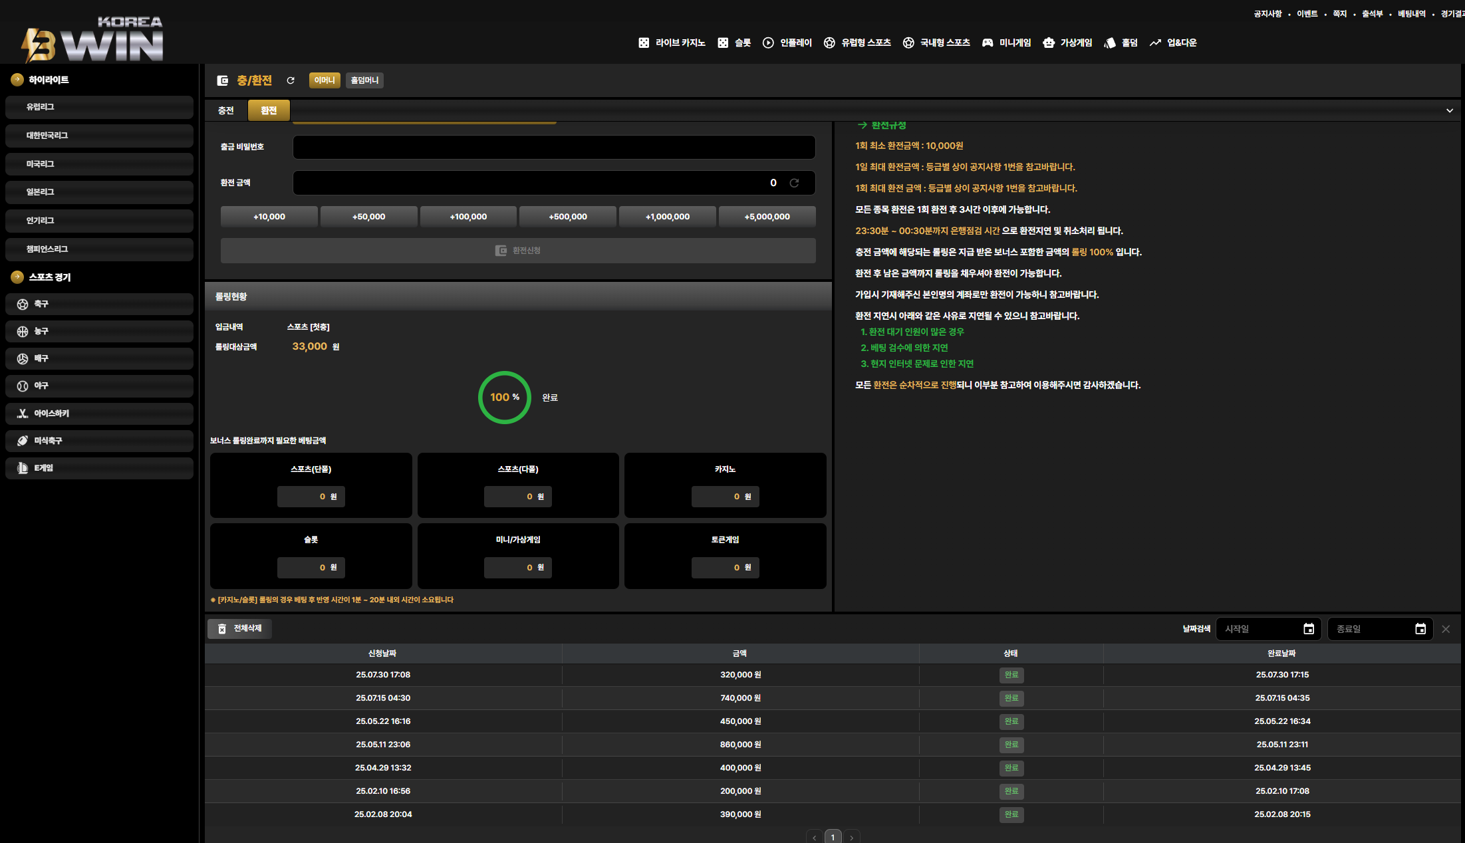The image size is (1465, 843).
Task: Expand the chevron at the tab bar's right end
Action: tap(1450, 110)
